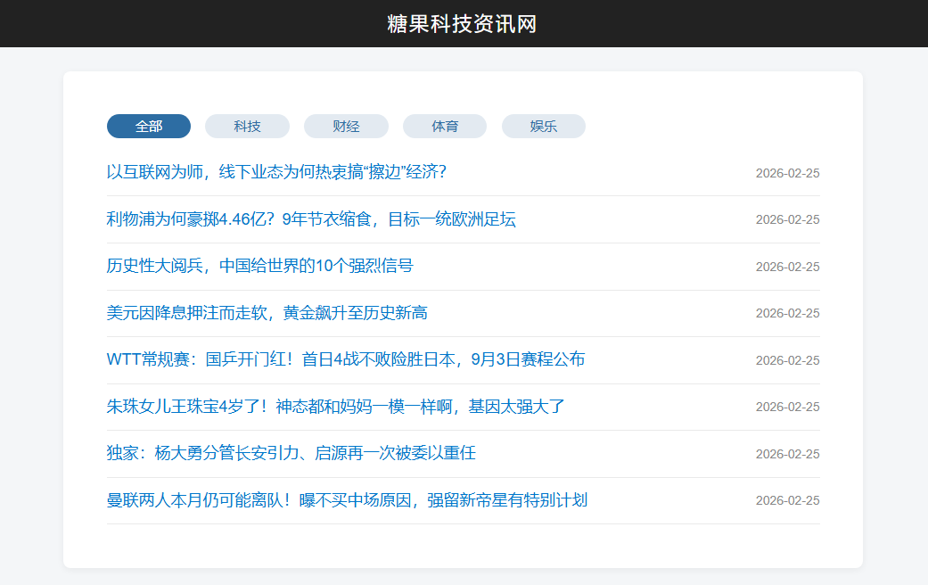928x585 pixels.
Task: Click the date next to 黄金飙升 headline
Action: [787, 314]
